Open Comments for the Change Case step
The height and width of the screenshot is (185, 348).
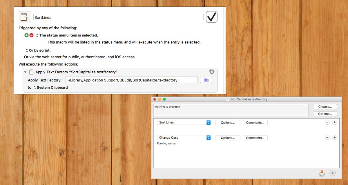click(255, 138)
